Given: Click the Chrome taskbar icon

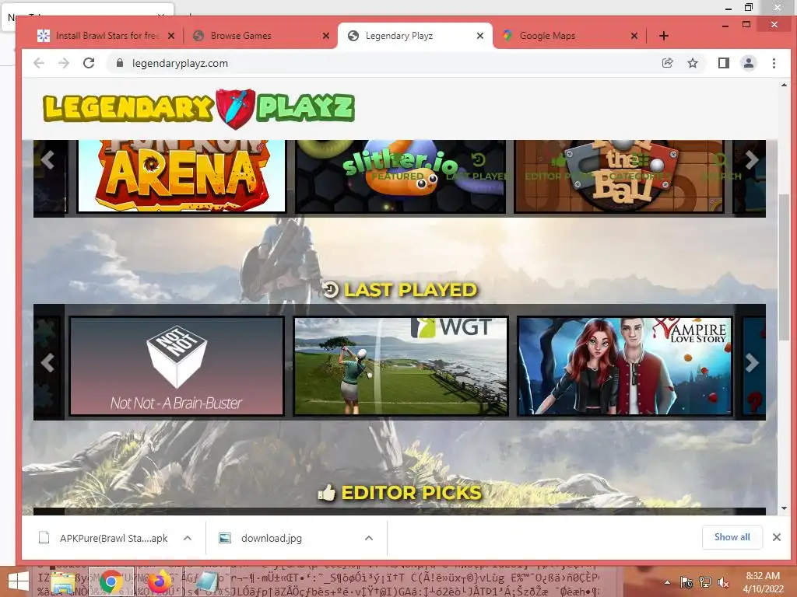Looking at the screenshot, I should (111, 581).
